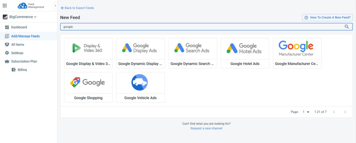
Task: Click the All Items boxes icon
Action: click(7, 45)
